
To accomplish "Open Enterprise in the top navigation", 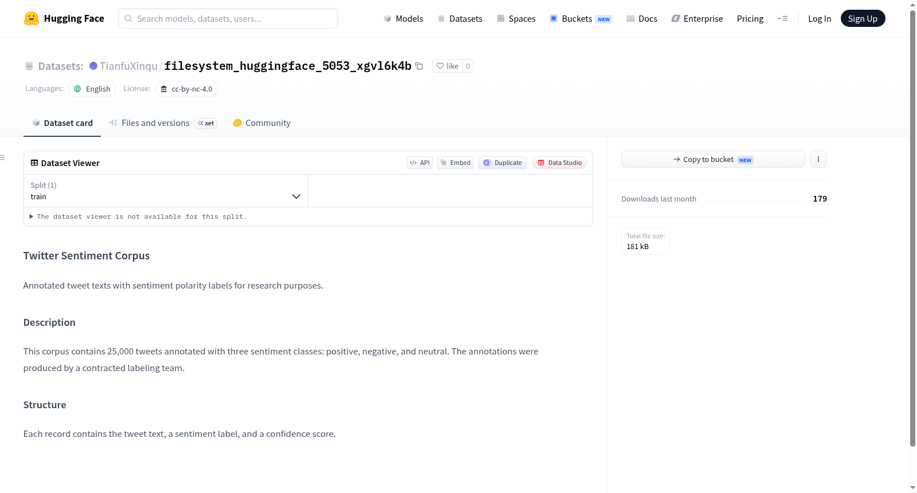I will click(697, 18).
